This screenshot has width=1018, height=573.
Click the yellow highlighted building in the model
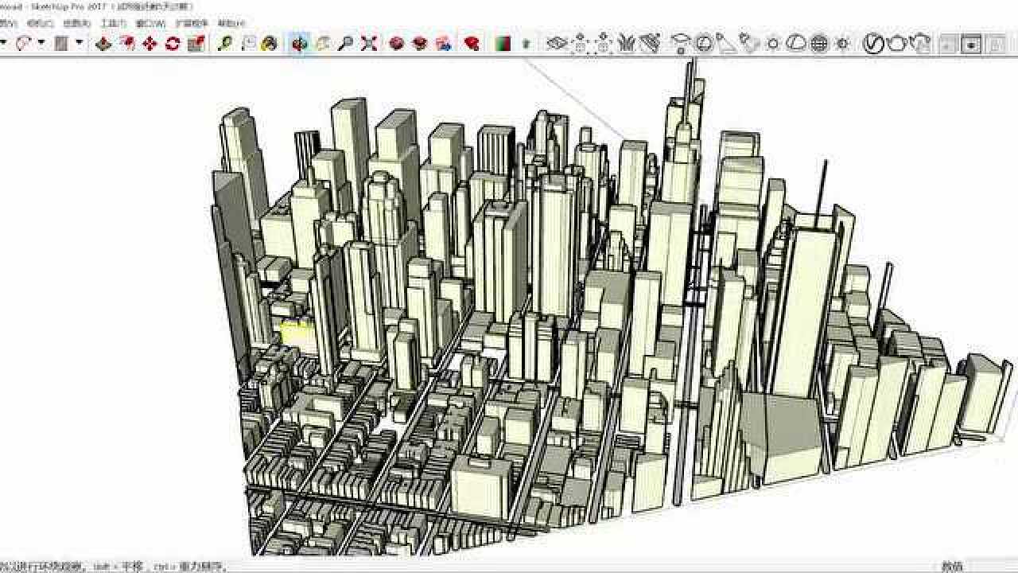click(x=296, y=333)
